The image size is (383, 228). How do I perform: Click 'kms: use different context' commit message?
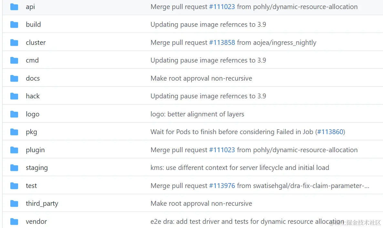click(x=240, y=168)
